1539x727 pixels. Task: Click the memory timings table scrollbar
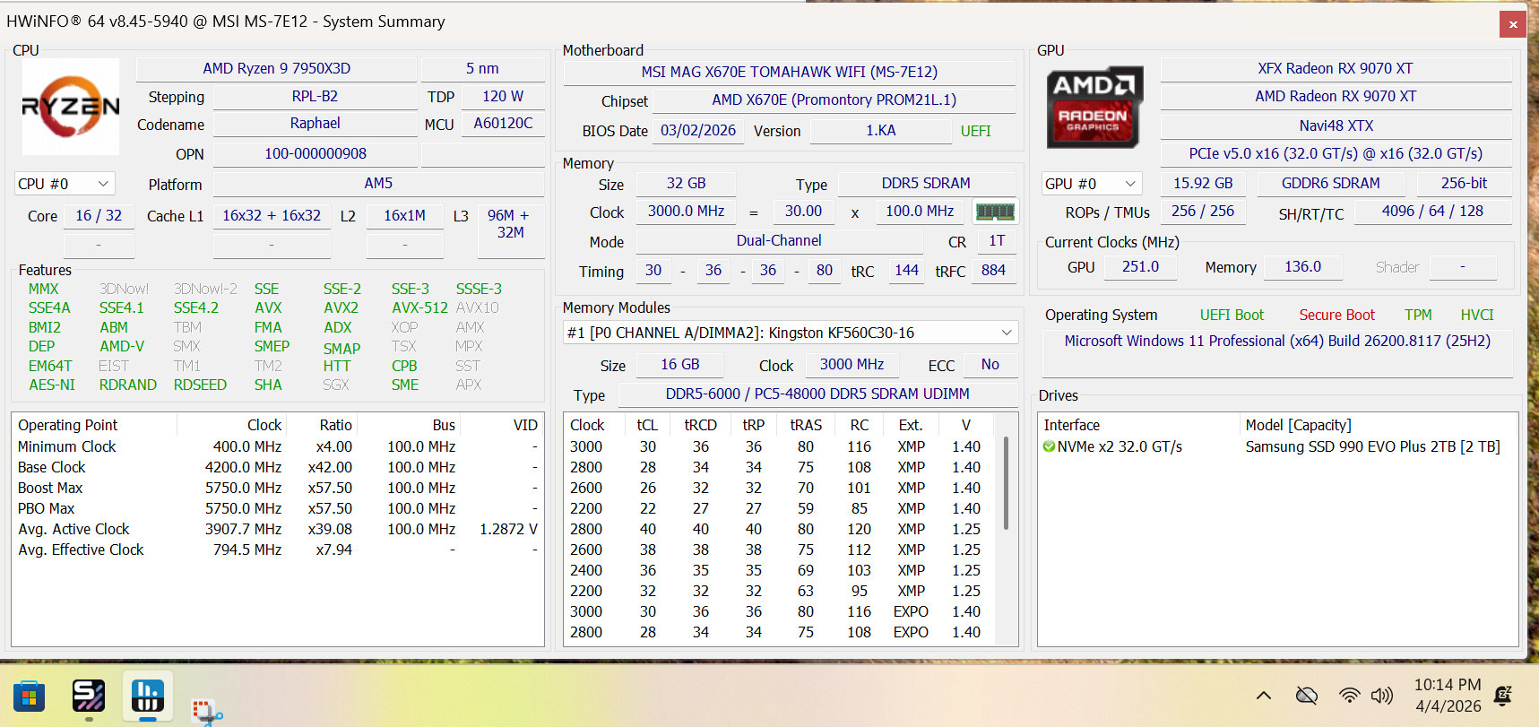[1006, 483]
